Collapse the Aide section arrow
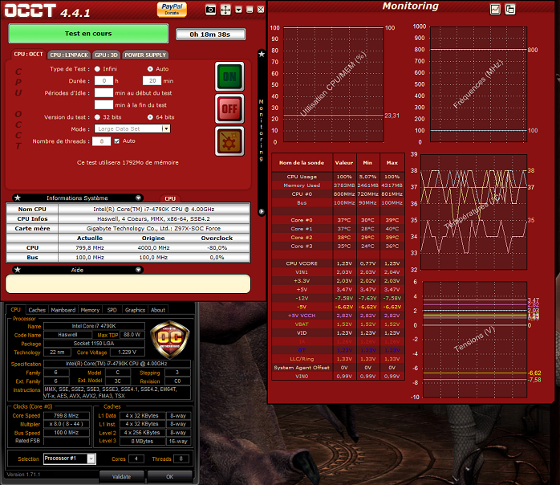 pos(139,270)
